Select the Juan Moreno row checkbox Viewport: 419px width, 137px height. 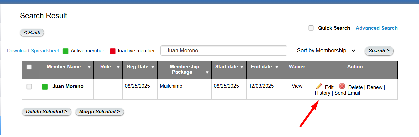[x=29, y=87]
